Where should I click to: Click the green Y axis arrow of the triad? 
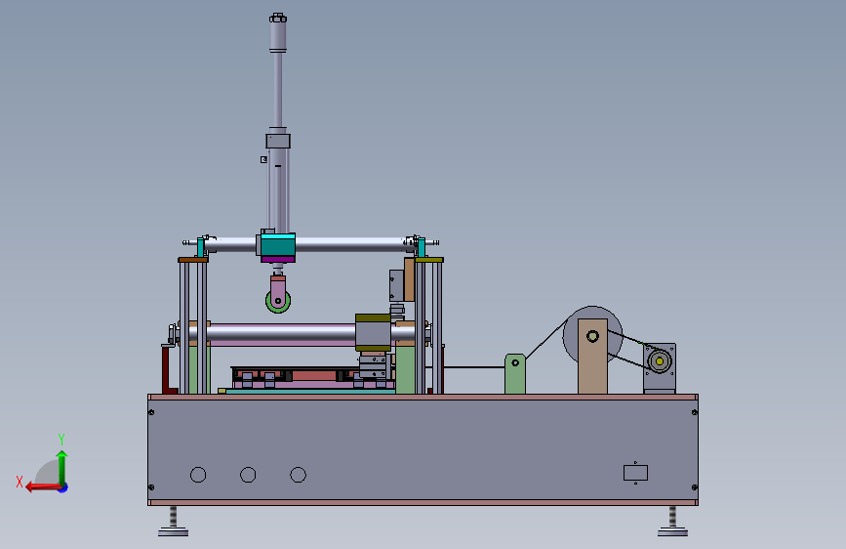(62, 466)
